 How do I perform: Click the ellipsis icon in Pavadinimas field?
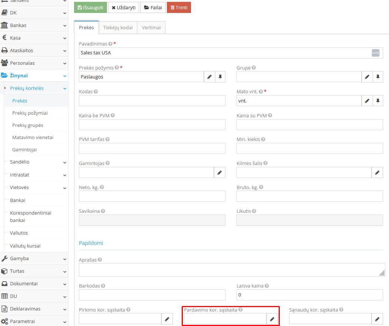pos(376,53)
